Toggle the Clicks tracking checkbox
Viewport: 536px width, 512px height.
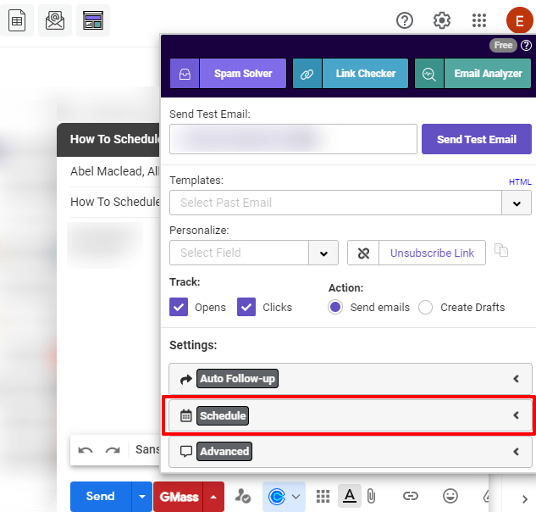click(246, 307)
